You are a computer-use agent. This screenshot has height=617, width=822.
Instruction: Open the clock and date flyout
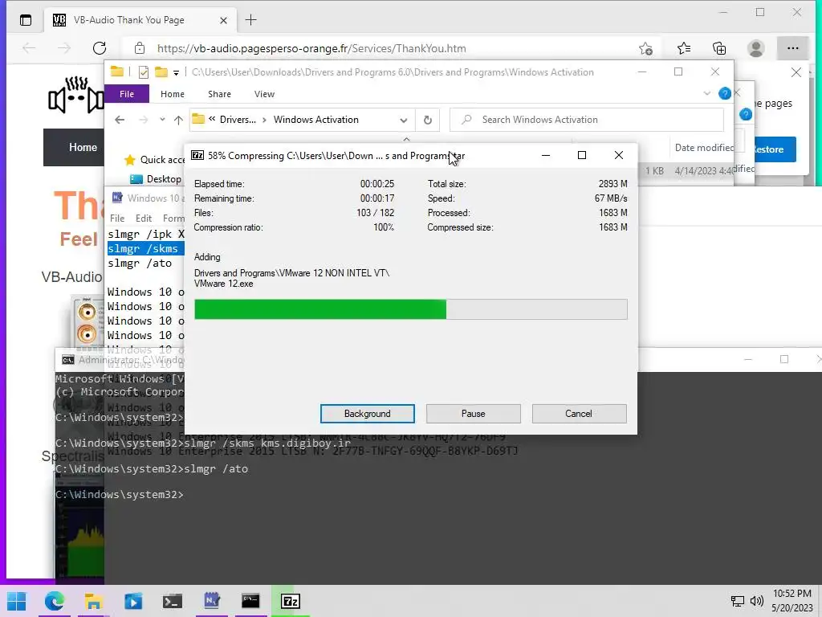[x=792, y=601]
